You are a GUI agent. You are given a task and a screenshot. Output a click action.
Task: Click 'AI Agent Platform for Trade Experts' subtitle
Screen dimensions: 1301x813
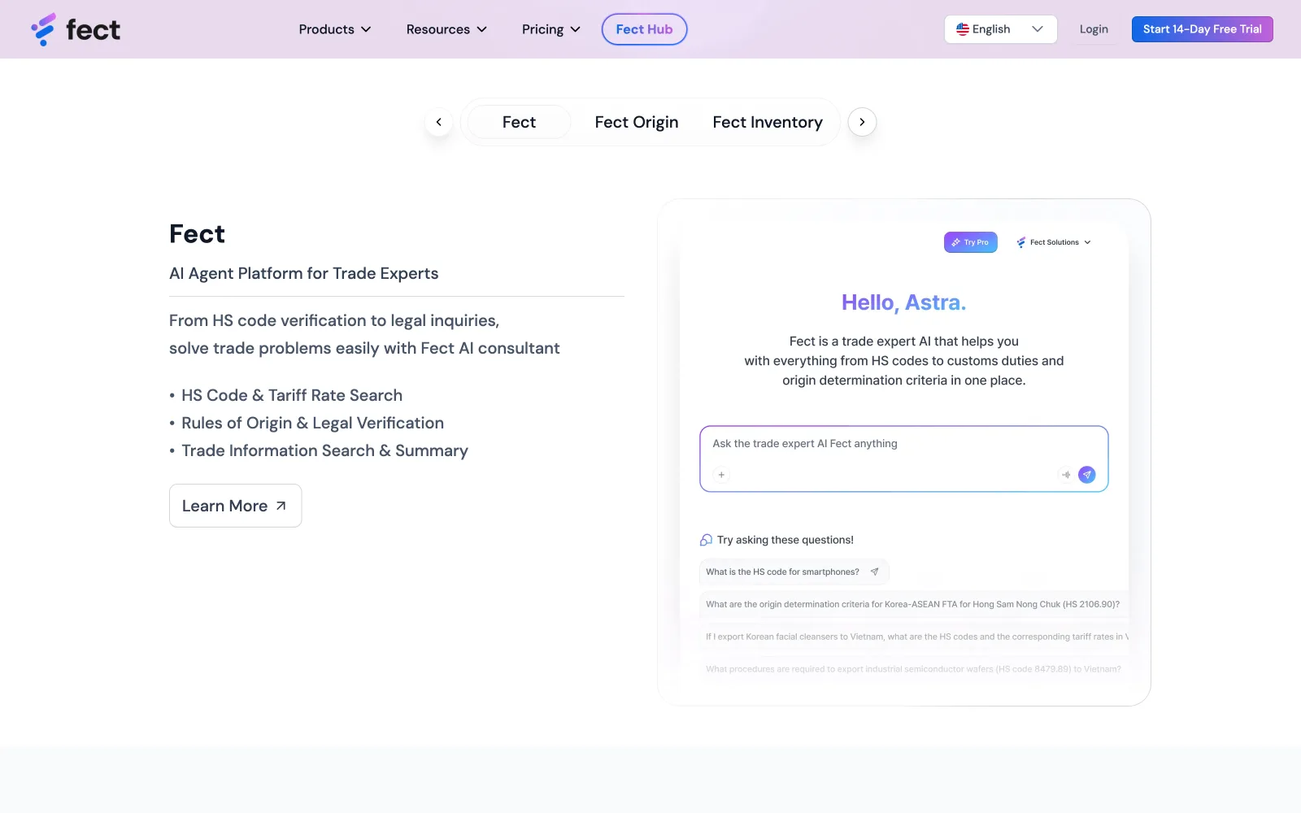pyautogui.click(x=304, y=273)
